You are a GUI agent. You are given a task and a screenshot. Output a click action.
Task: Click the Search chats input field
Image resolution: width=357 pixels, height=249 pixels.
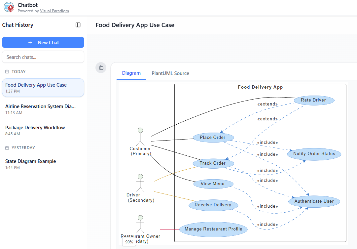[x=43, y=57]
